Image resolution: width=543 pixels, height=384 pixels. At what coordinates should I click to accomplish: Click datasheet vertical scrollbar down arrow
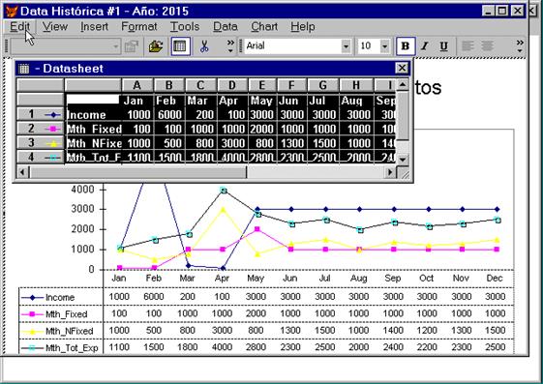coord(403,160)
